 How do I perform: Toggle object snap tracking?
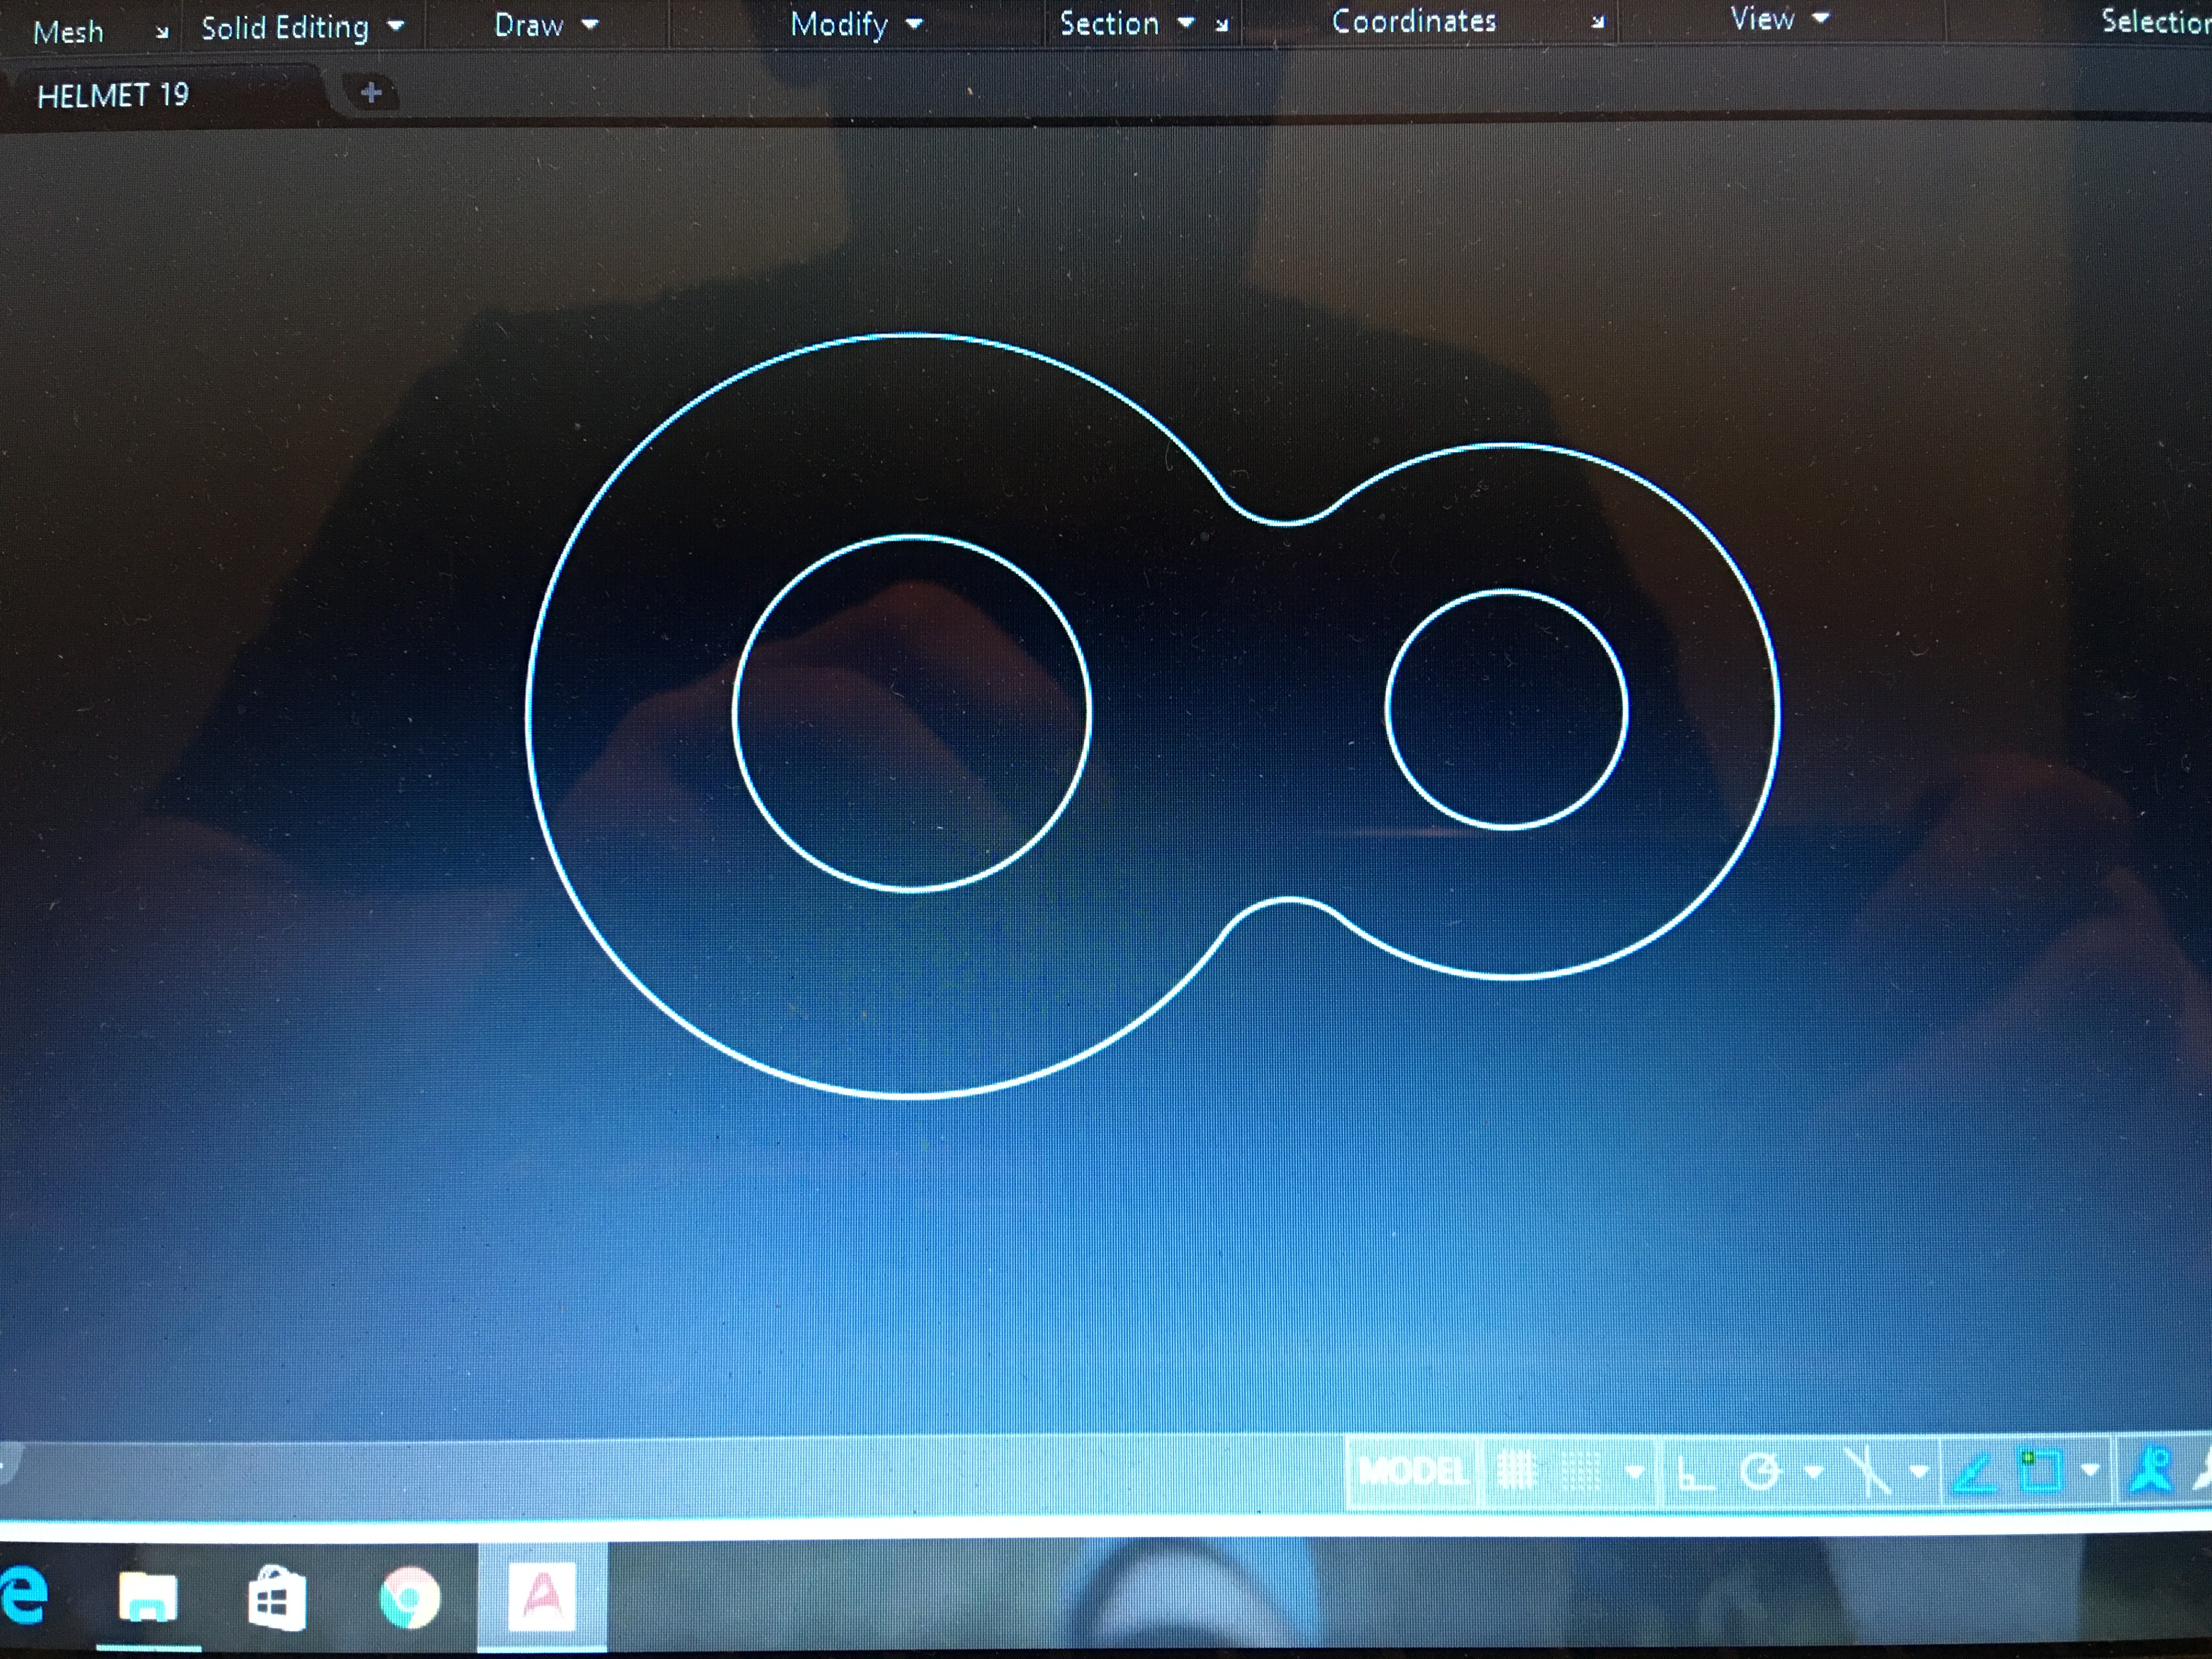point(1975,1473)
